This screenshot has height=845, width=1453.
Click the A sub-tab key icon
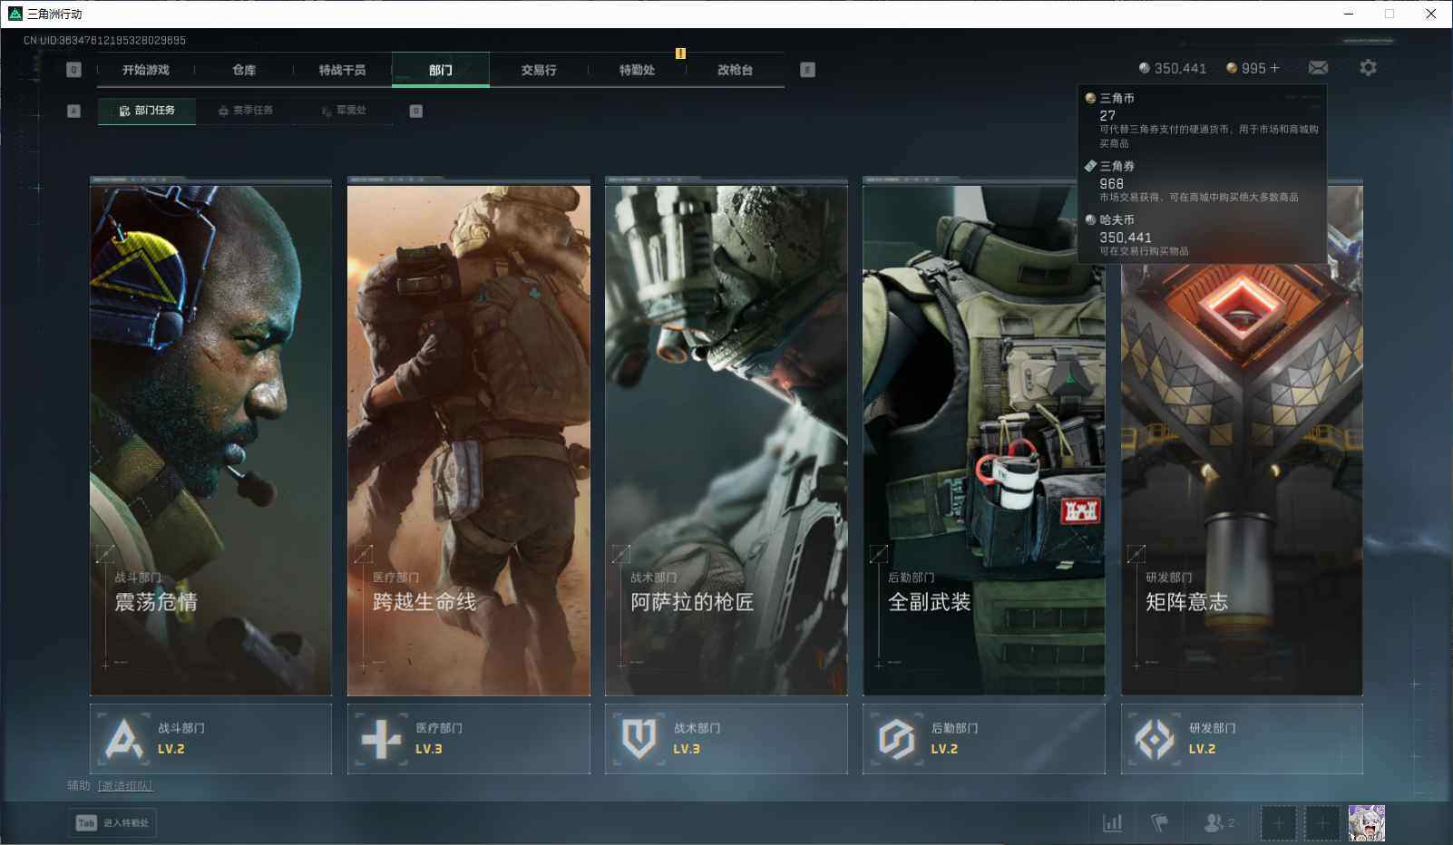tap(74, 111)
